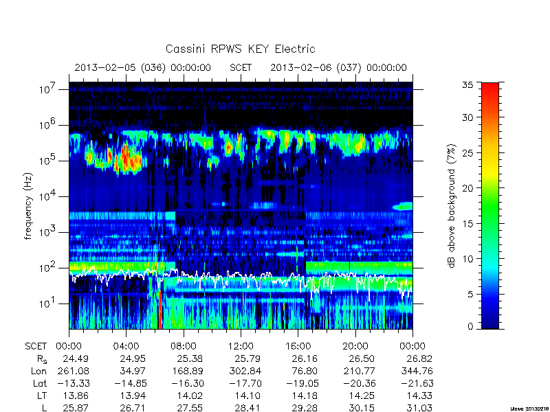Click L value 31.03
Screen dimensions: 550x412
point(419,408)
